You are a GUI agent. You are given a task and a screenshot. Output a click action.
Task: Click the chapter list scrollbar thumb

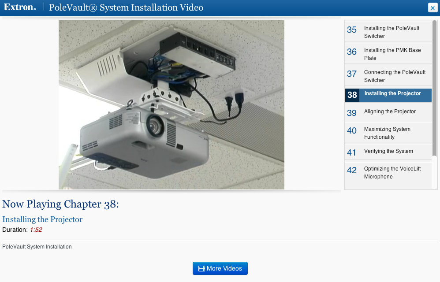click(x=434, y=88)
